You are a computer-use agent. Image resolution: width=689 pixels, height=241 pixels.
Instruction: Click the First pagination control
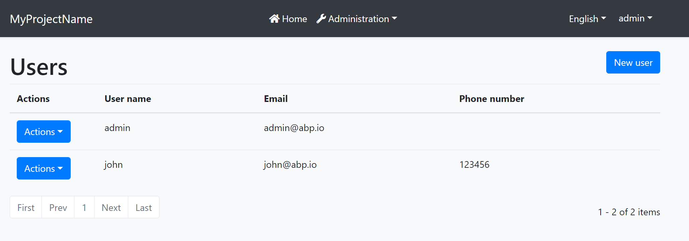tap(25, 207)
